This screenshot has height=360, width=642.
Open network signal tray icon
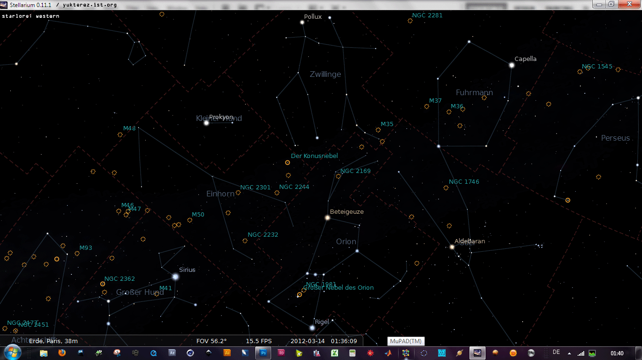pyautogui.click(x=581, y=353)
